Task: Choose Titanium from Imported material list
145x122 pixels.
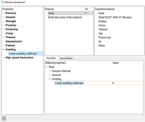Action: coord(103,29)
